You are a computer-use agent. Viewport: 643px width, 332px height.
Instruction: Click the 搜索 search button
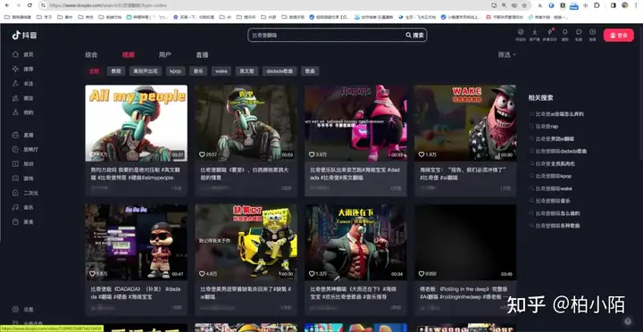point(414,35)
